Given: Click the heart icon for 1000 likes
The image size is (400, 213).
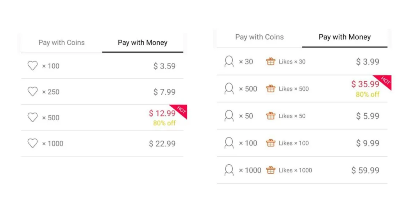Looking at the screenshot, I should [x=33, y=143].
